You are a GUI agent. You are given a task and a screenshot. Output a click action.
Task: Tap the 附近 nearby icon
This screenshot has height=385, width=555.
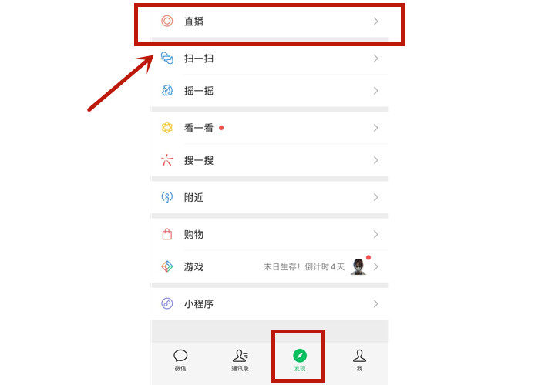point(167,197)
